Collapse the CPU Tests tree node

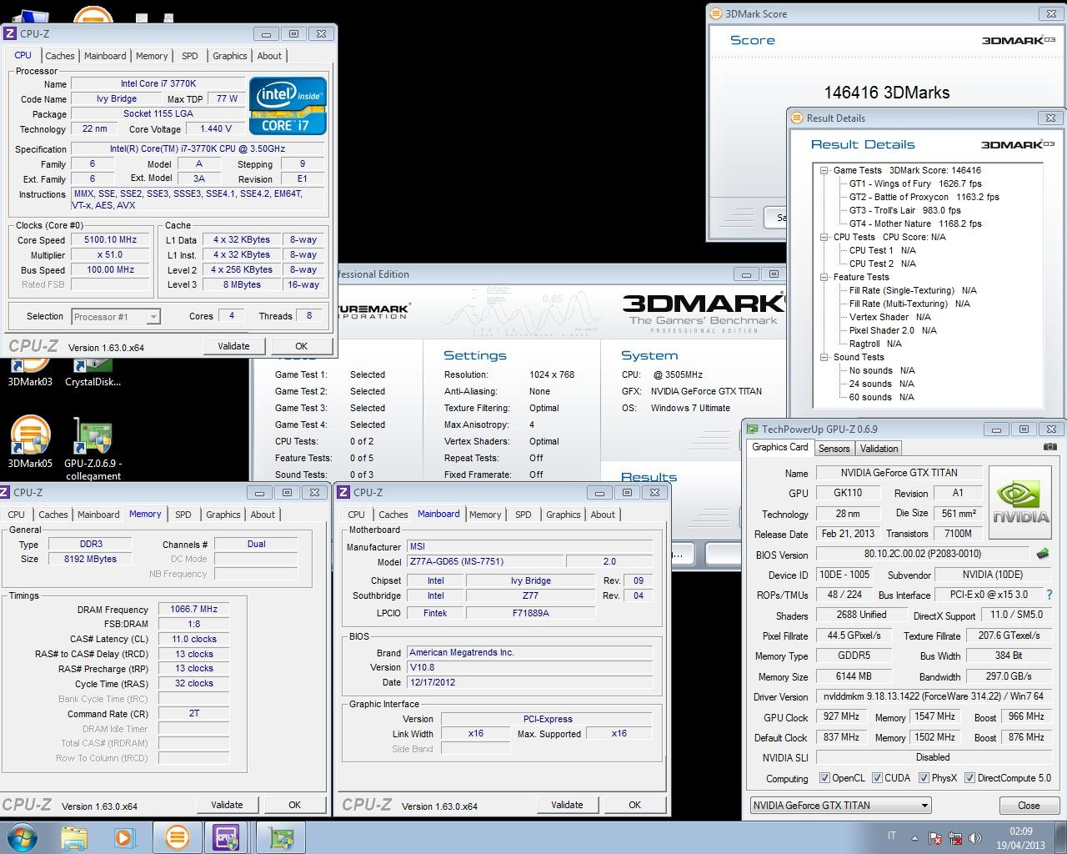tap(824, 237)
